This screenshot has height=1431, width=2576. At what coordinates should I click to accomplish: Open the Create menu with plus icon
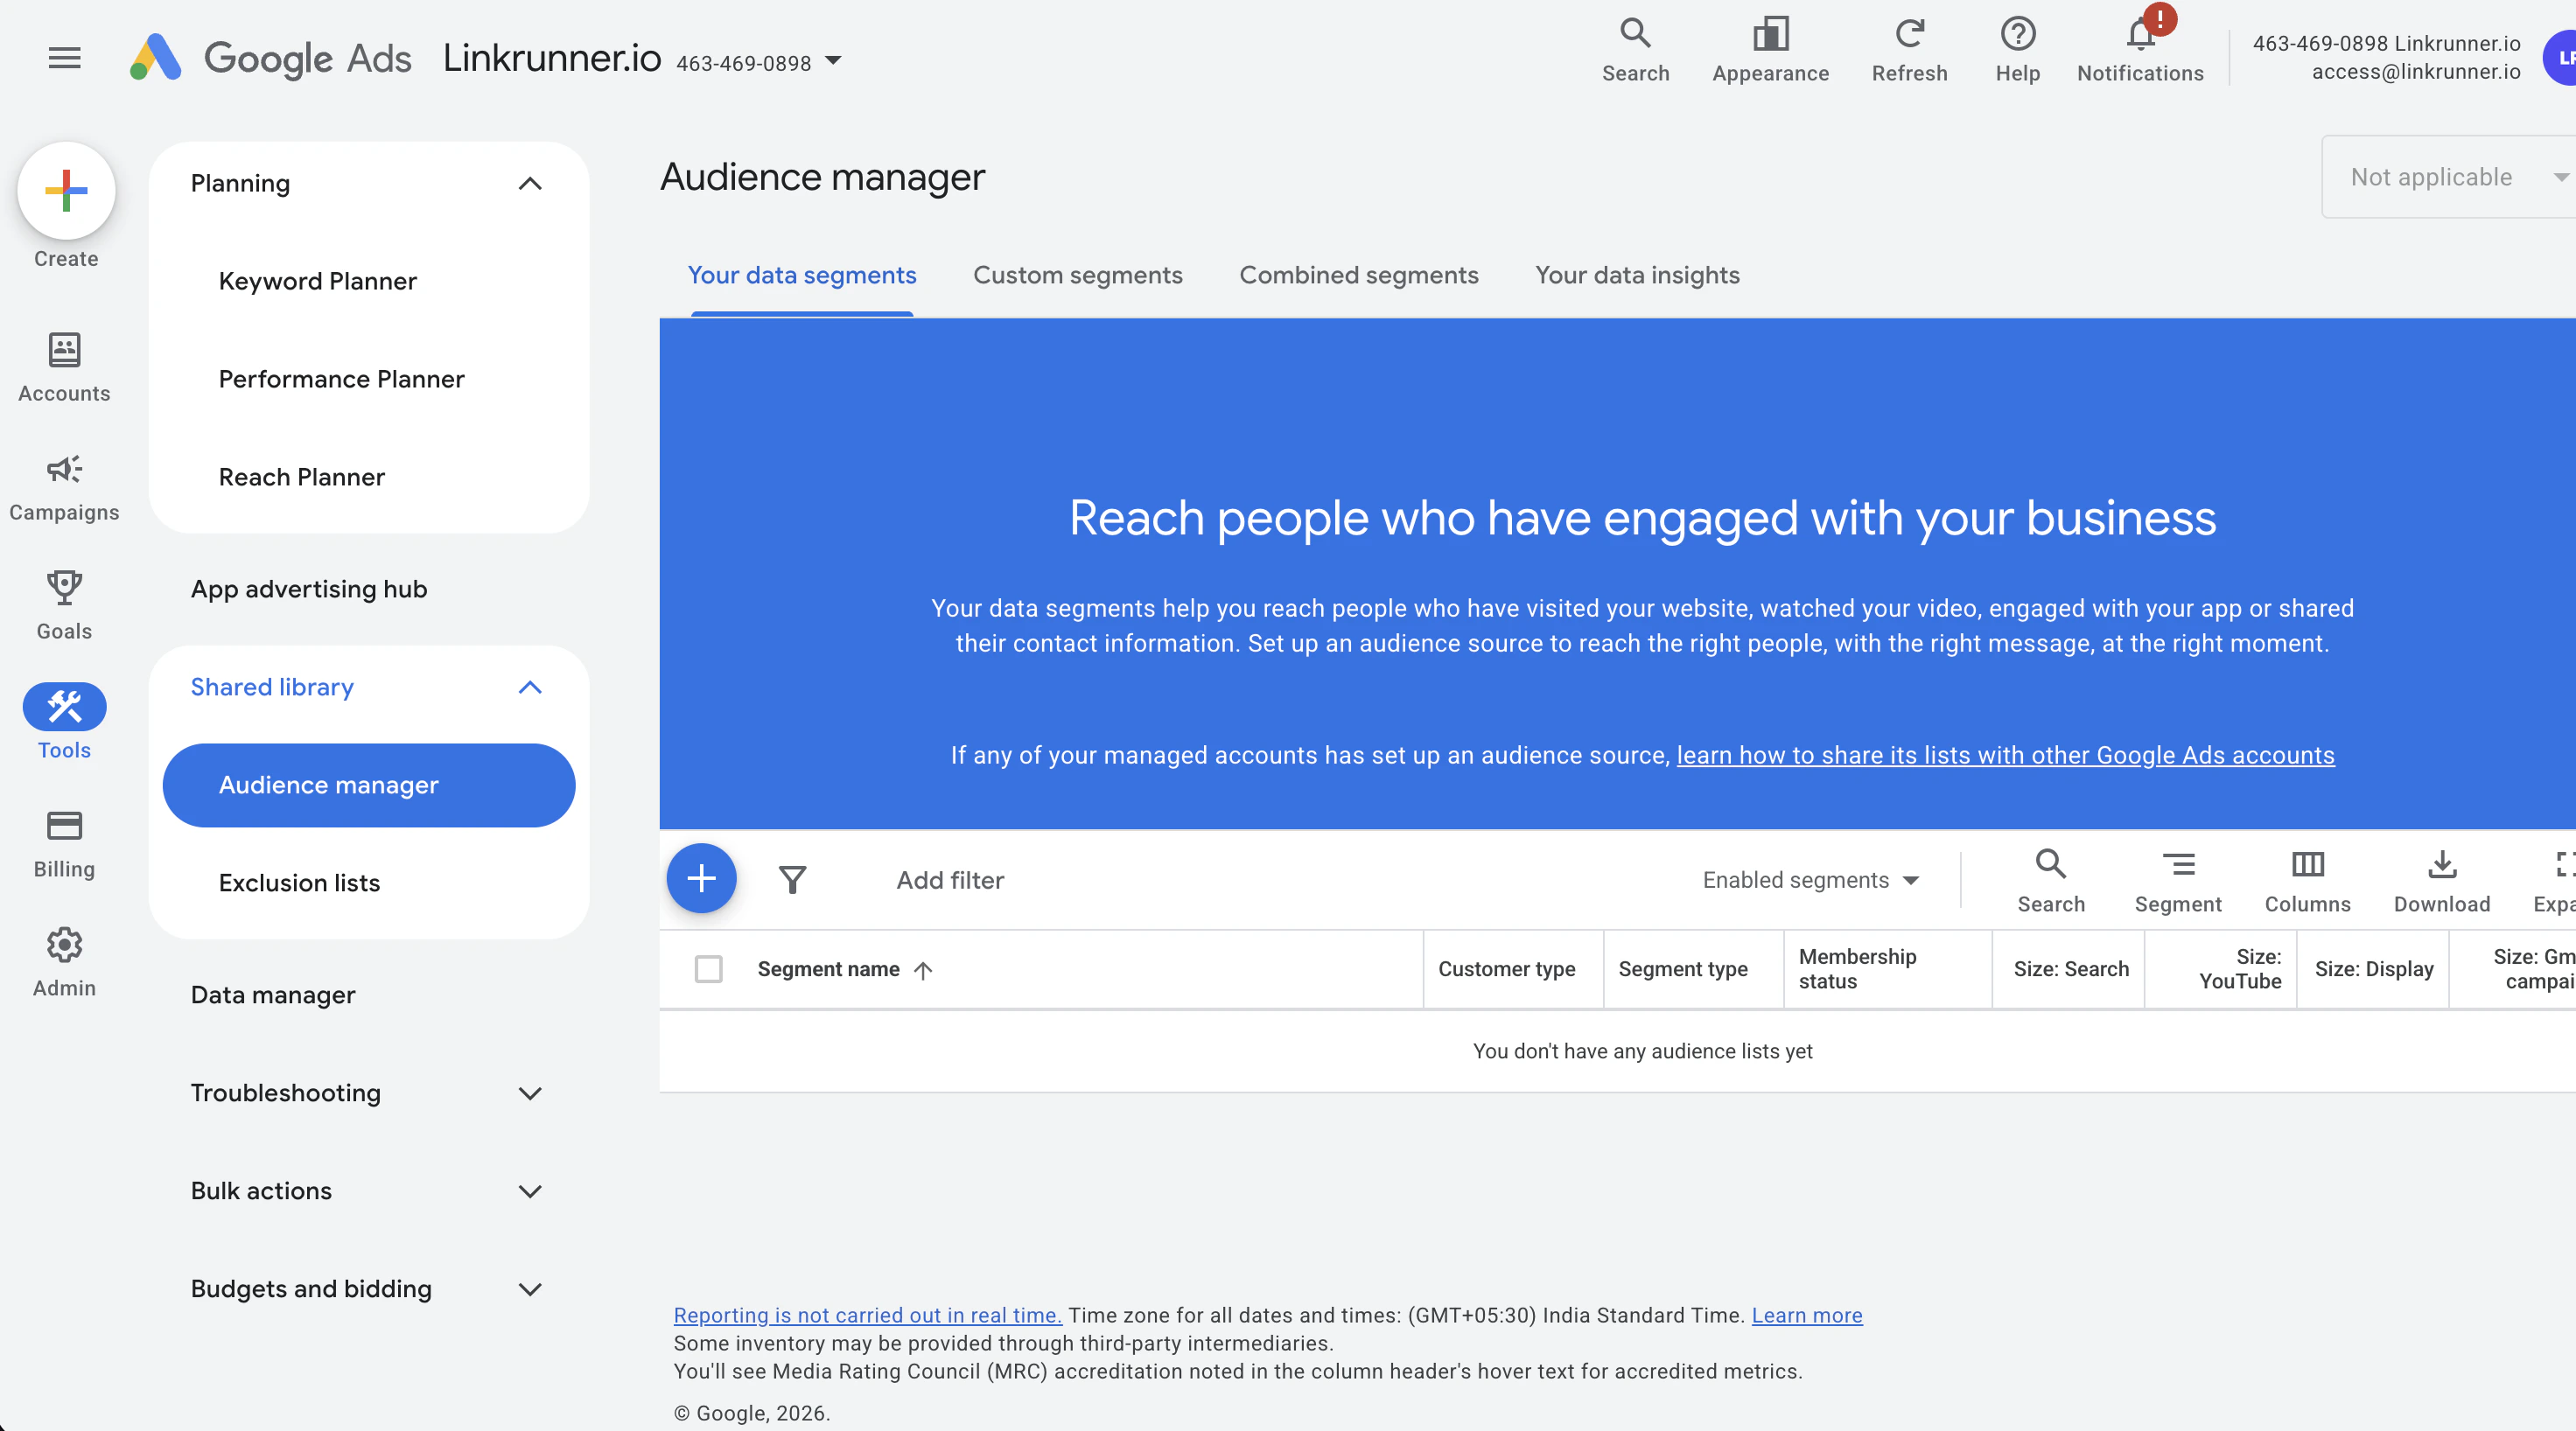[65, 190]
